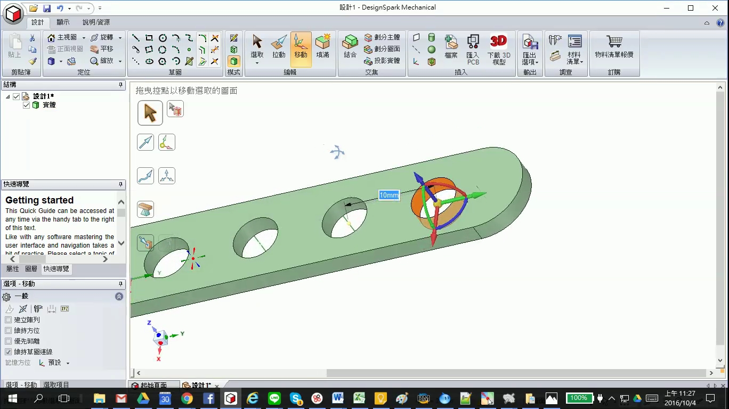Switch to 3D solid mode icon
Image resolution: width=729 pixels, height=409 pixels.
pyautogui.click(x=233, y=61)
